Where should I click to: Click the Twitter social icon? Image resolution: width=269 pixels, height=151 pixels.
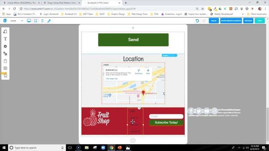tap(199, 111)
